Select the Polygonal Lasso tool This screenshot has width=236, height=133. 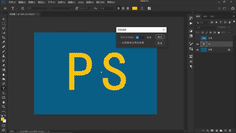pos(3,28)
